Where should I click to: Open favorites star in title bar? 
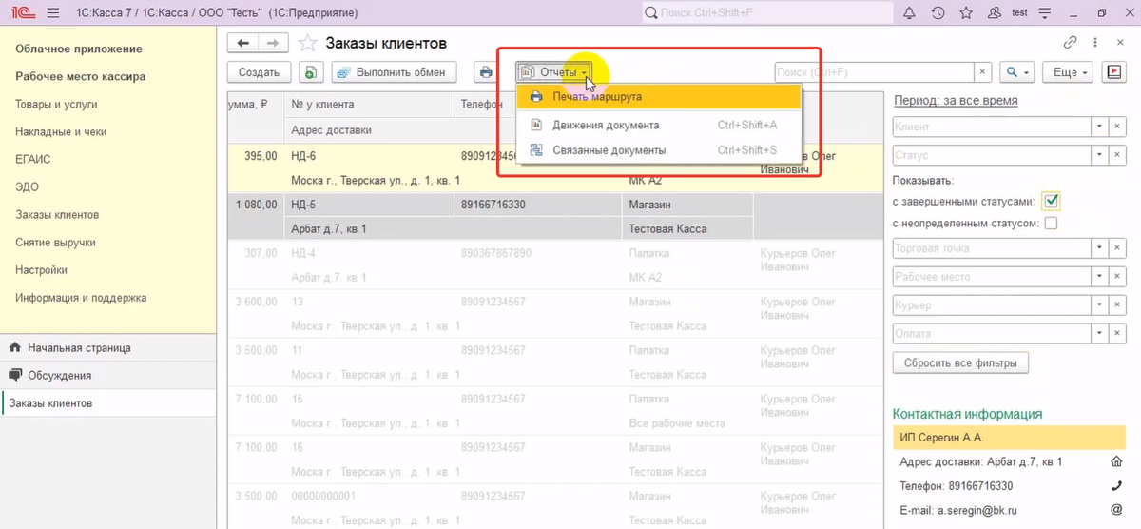966,13
